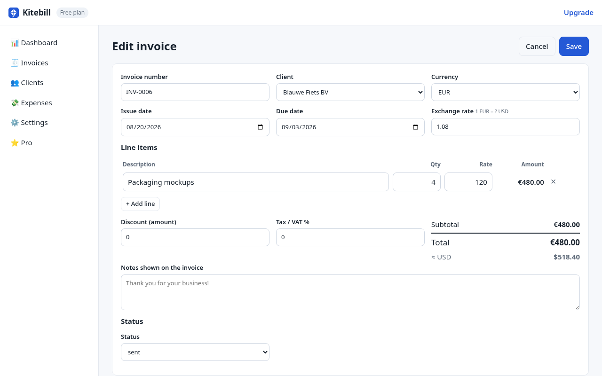Image resolution: width=602 pixels, height=376 pixels.
Task: Click the Exchange rate input
Action: 506,127
